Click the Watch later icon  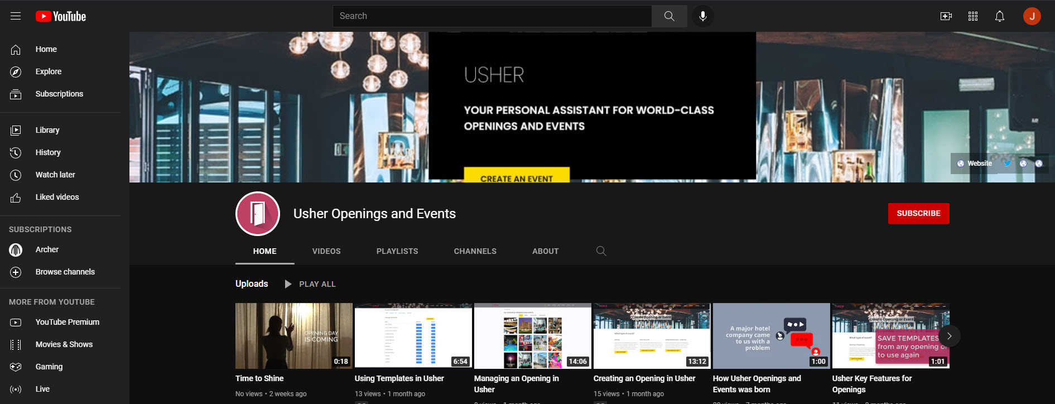[x=16, y=175]
